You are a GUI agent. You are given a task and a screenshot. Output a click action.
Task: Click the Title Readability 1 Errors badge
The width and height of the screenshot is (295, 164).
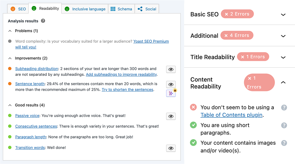(253, 57)
